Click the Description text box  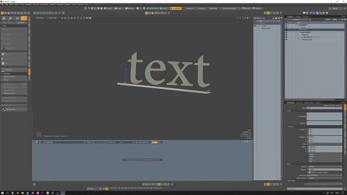pos(324,116)
